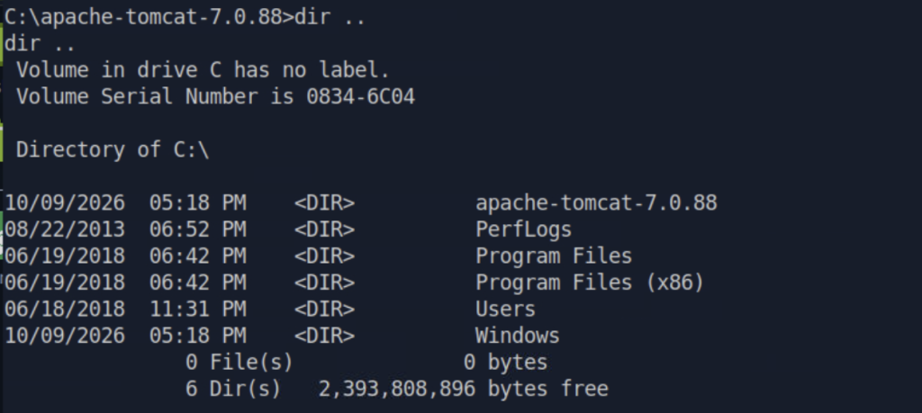Select the PerfLogs directory entry
The width and height of the screenshot is (922, 413).
[x=523, y=229]
